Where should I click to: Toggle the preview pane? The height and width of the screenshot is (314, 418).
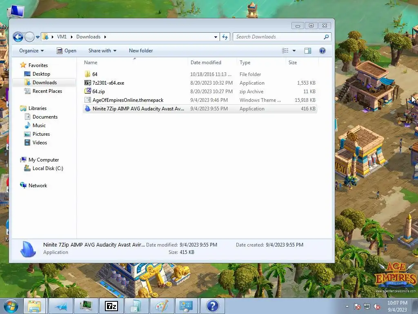tap(308, 51)
